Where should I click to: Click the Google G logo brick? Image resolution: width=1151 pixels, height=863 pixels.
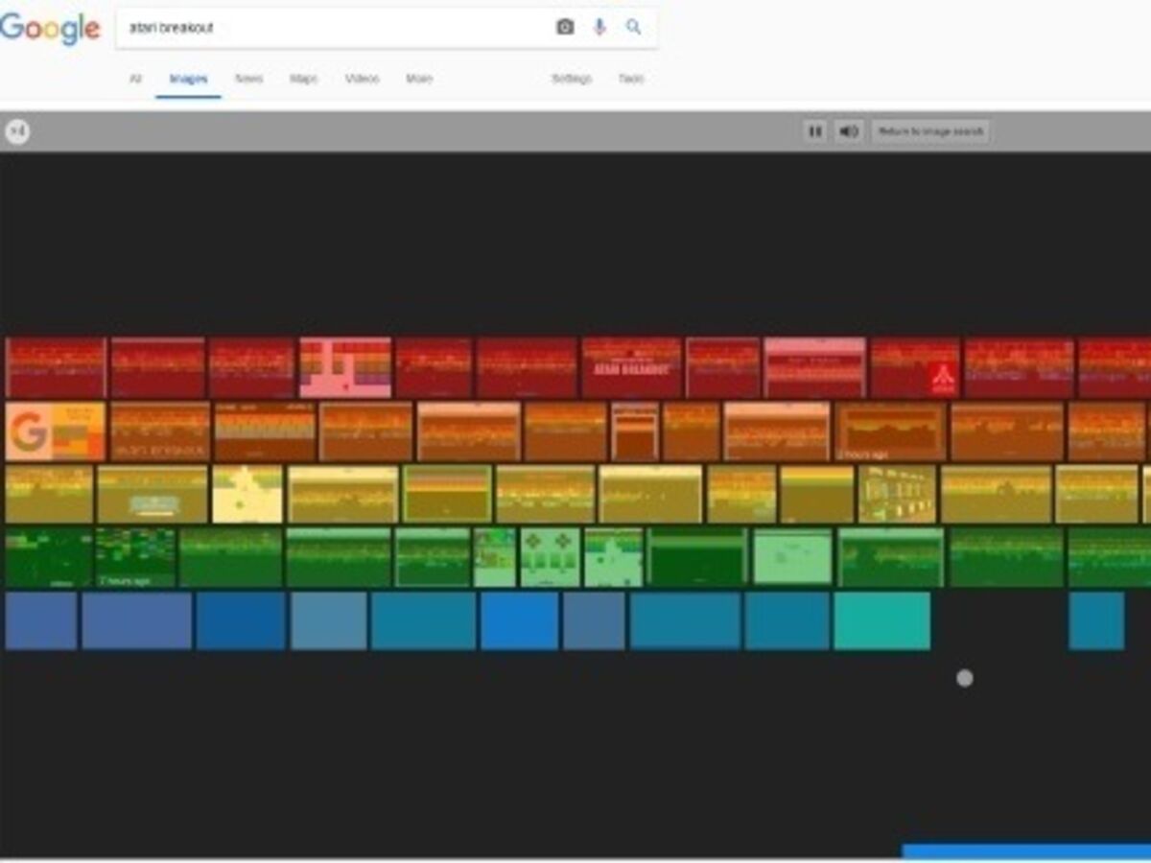pyautogui.click(x=56, y=431)
